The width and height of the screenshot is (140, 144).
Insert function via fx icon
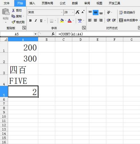[53, 34]
